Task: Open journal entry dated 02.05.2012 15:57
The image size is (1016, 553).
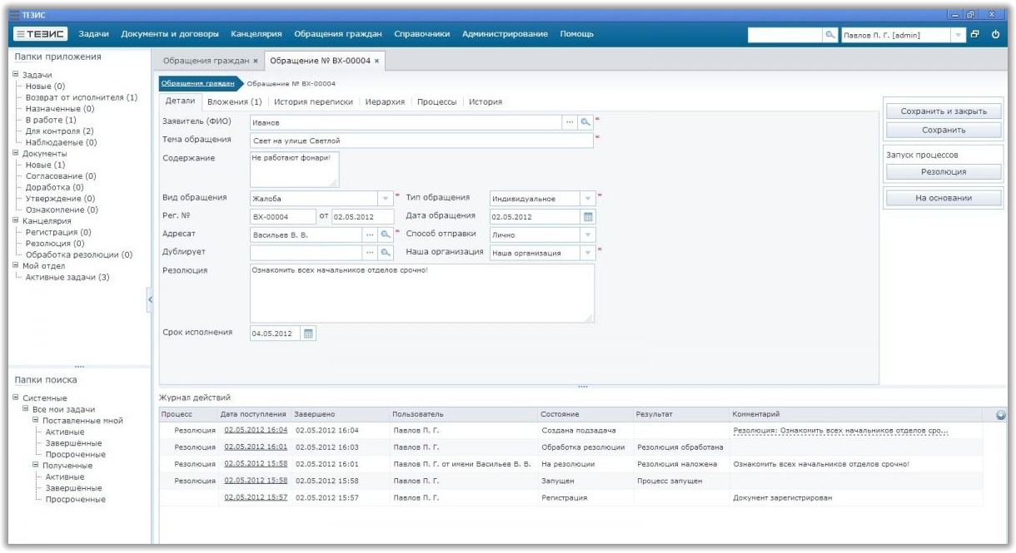Action: coord(256,498)
